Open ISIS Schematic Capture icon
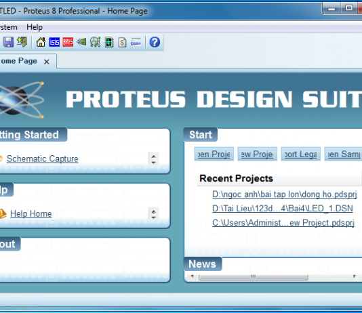The height and width of the screenshot is (313, 362). tap(54, 42)
